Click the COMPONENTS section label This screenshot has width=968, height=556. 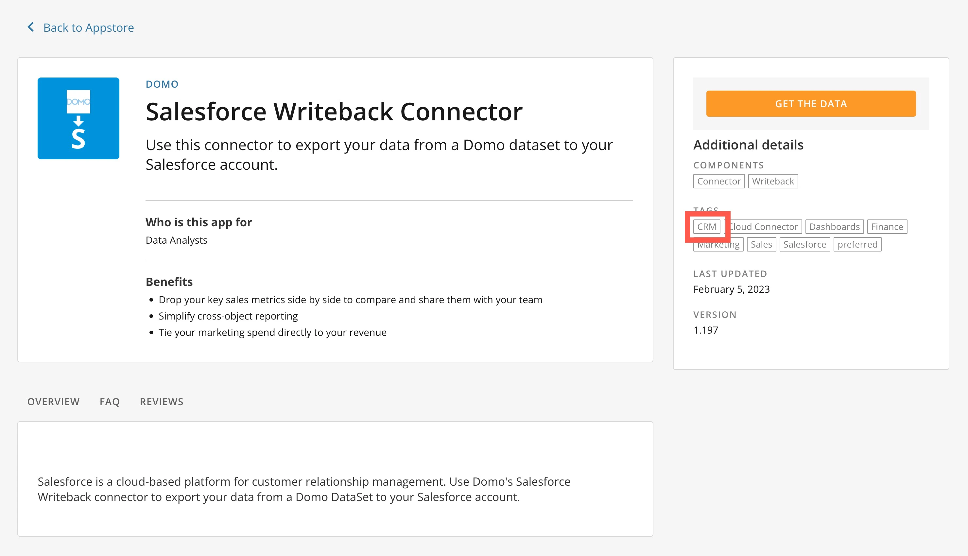click(728, 165)
